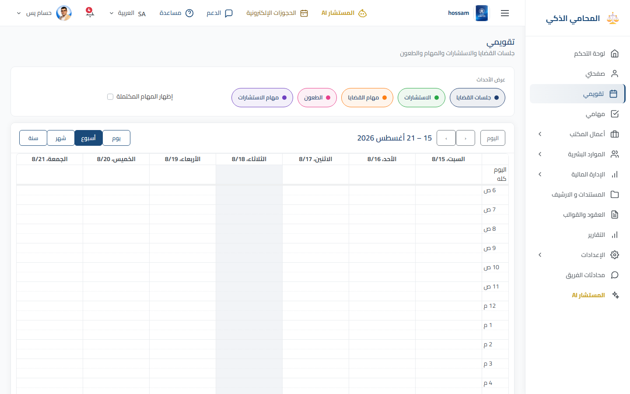Click the question mark مساعدة icon
Screen dimensions: 630x394
(189, 13)
